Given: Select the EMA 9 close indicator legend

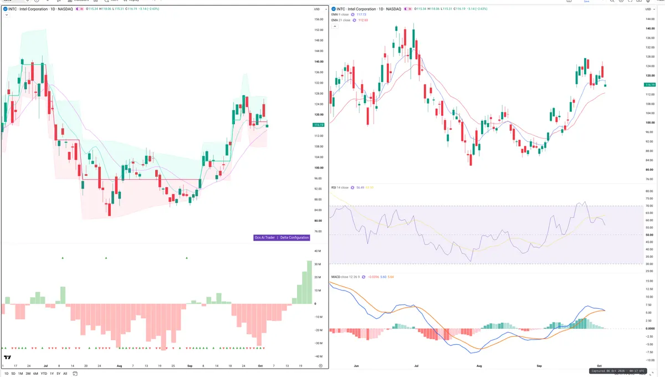Looking at the screenshot, I should click(340, 14).
